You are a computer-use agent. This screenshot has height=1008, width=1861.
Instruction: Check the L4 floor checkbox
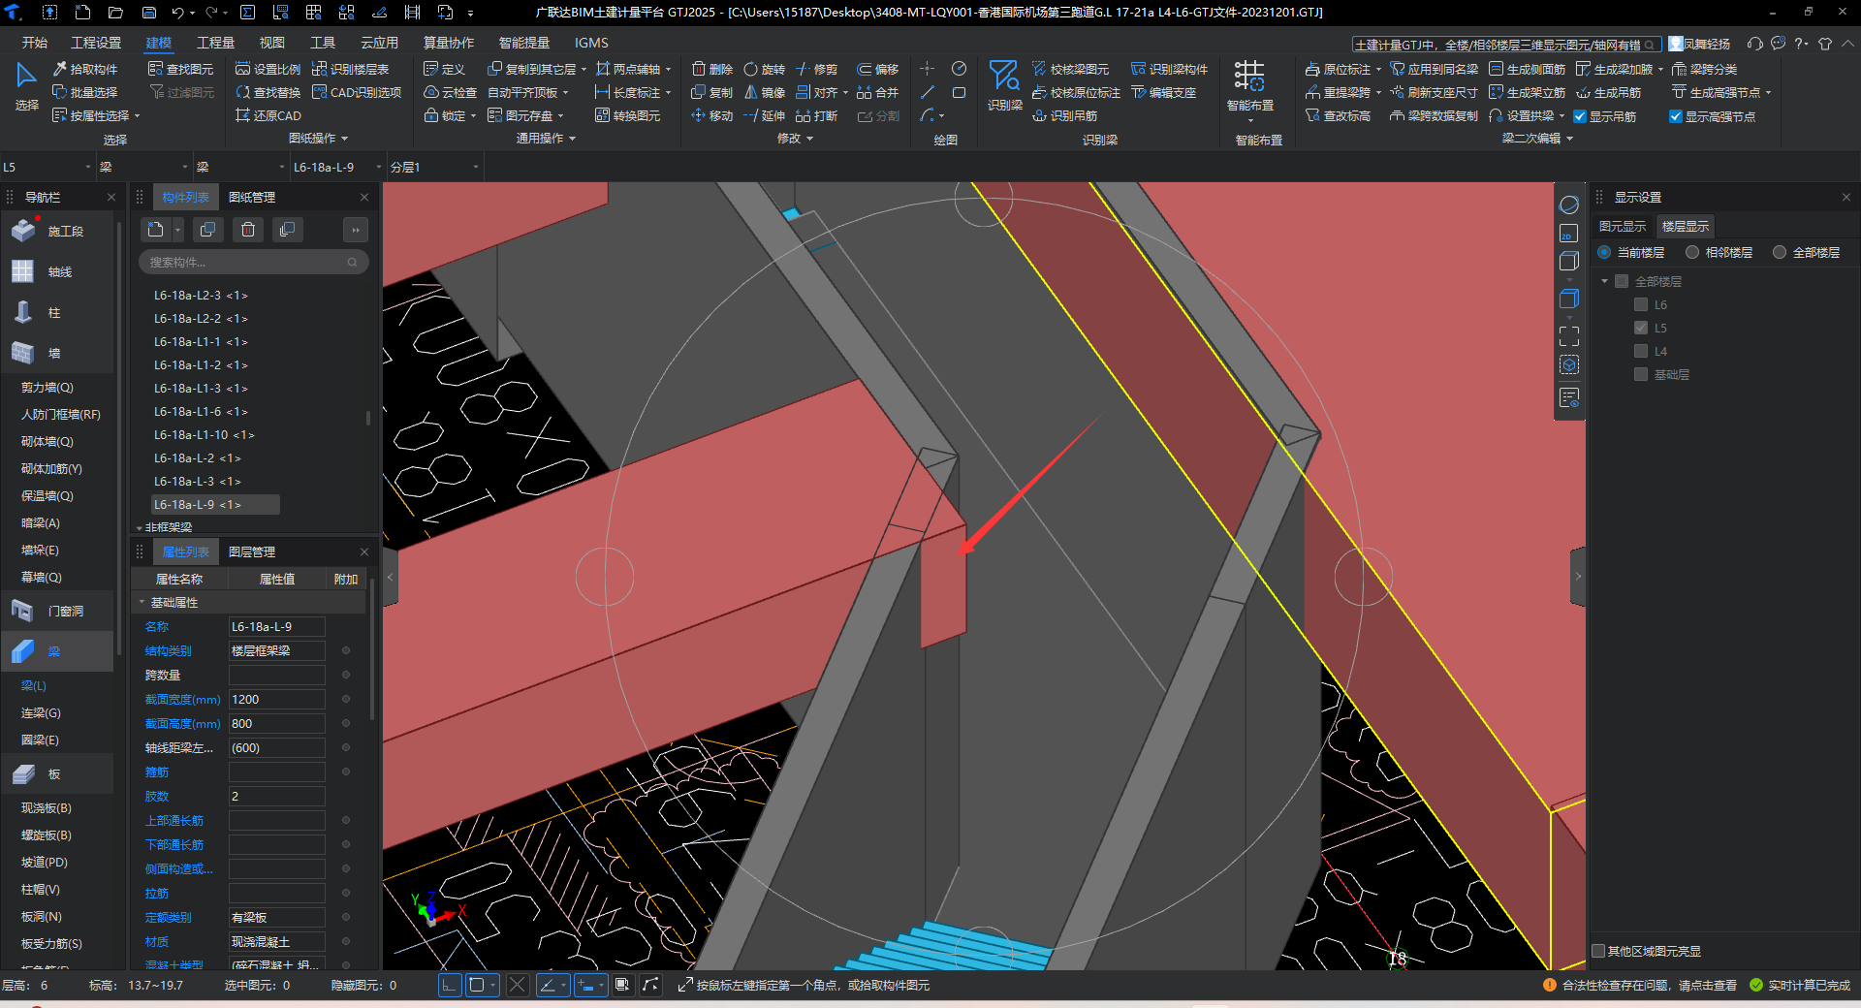click(x=1641, y=351)
